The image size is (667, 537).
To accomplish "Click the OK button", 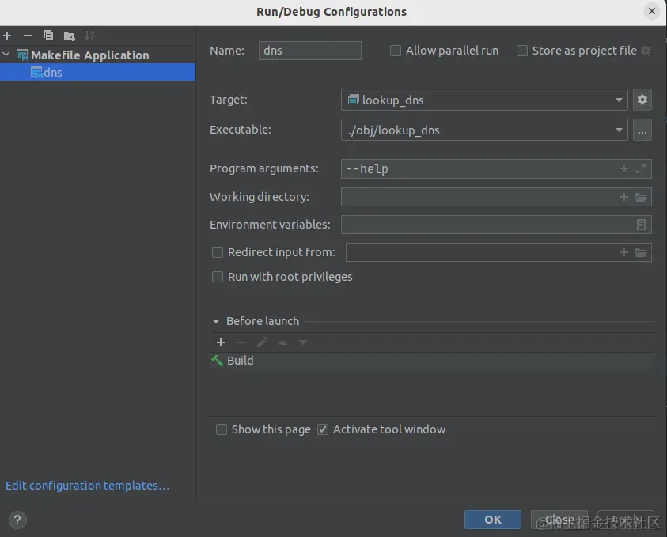I will pyautogui.click(x=493, y=520).
